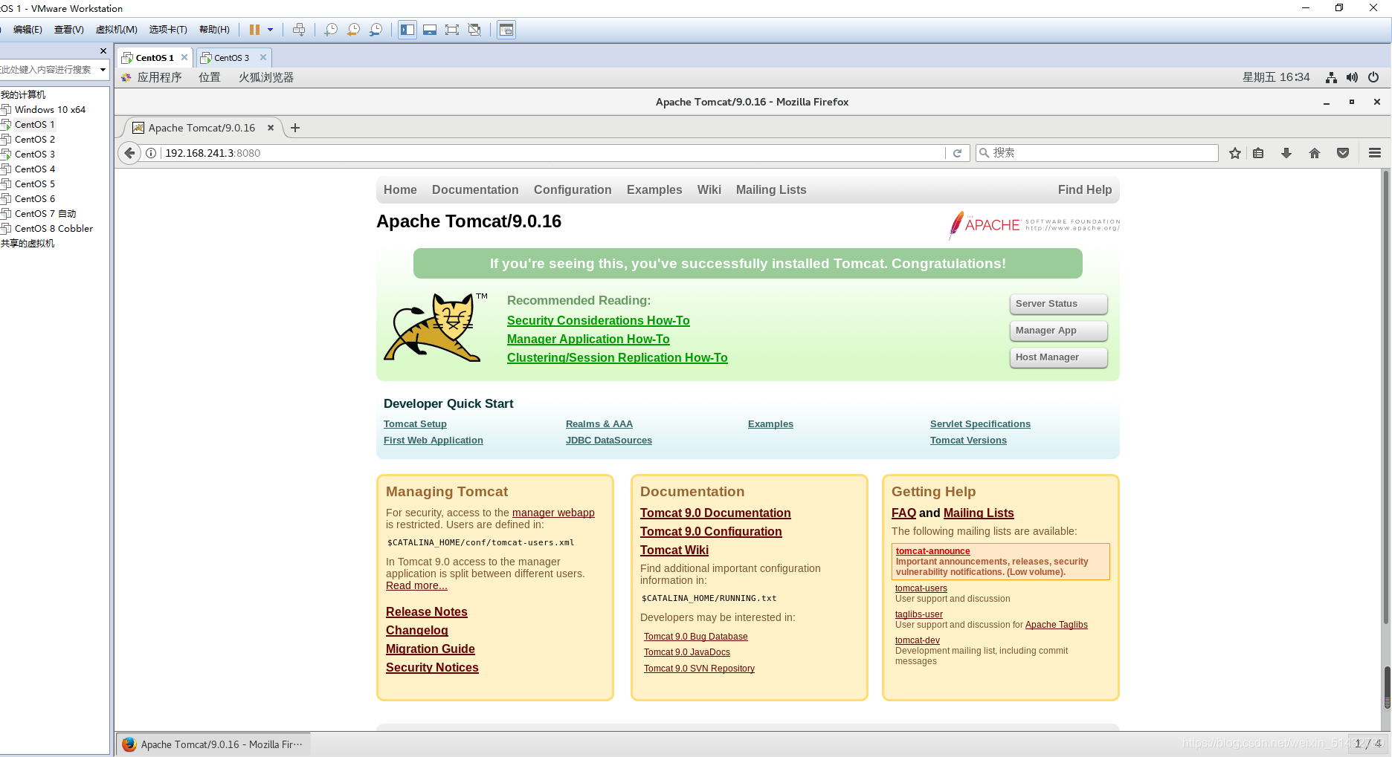The width and height of the screenshot is (1392, 757).
Task: Select CentOS 4 in the library tree
Action: pos(35,169)
